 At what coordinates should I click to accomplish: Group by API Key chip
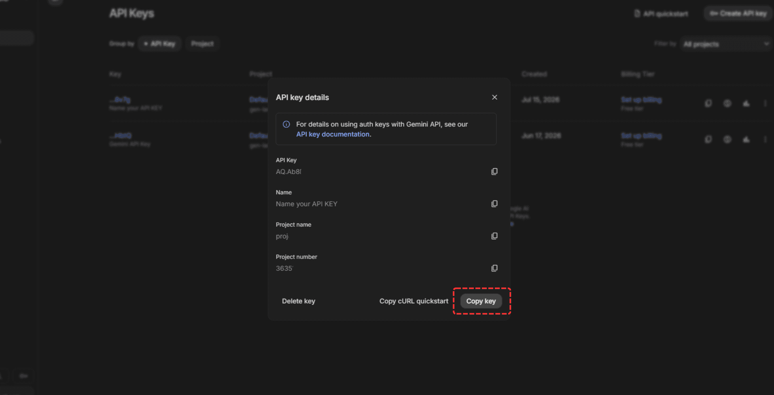click(x=160, y=44)
